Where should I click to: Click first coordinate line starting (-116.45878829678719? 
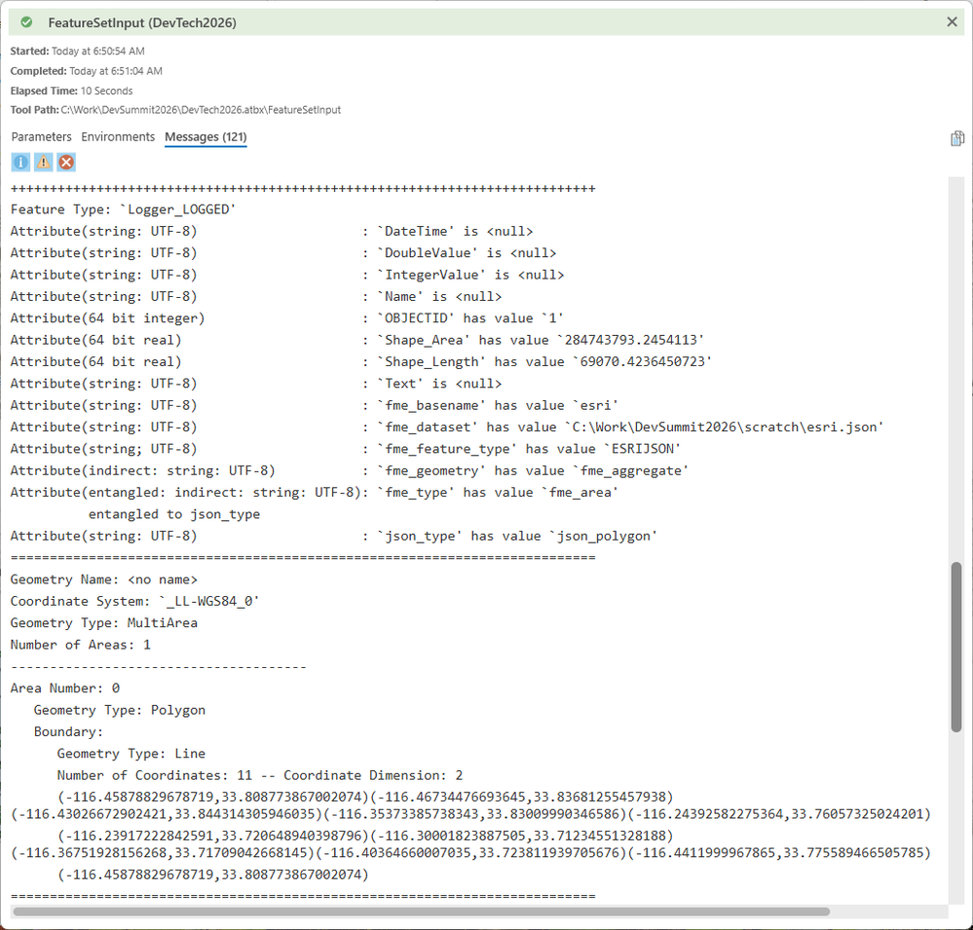pos(365,797)
